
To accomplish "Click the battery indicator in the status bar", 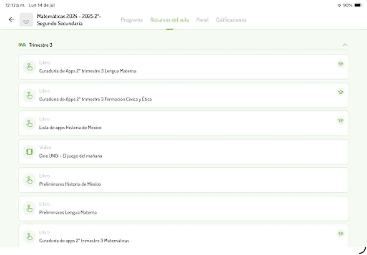I will [358, 5].
